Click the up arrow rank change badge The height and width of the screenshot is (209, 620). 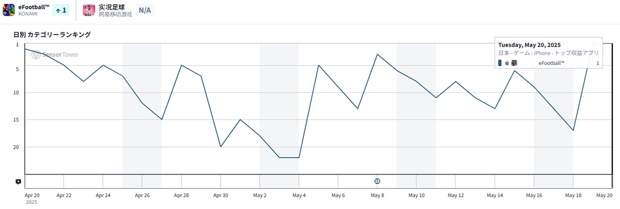61,10
